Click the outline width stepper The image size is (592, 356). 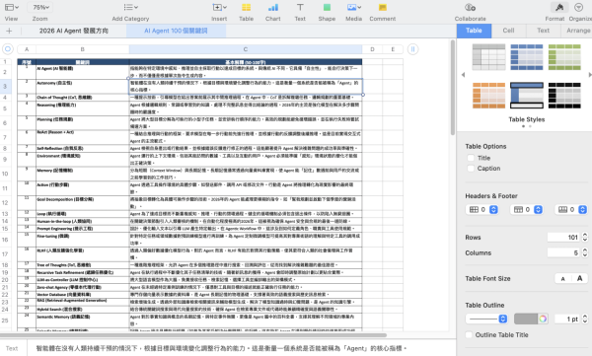click(585, 319)
